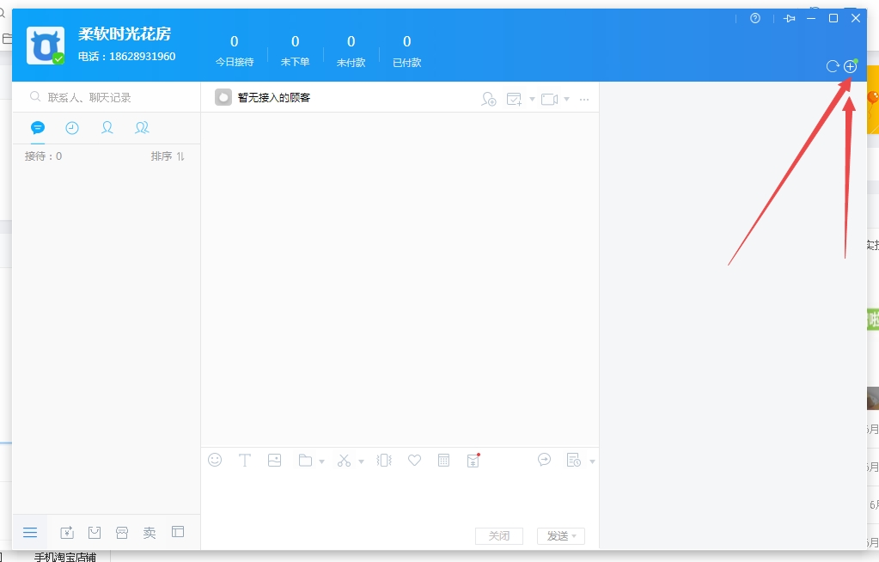Click the red-dot coupon envelope icon
879x562 pixels.
point(473,460)
